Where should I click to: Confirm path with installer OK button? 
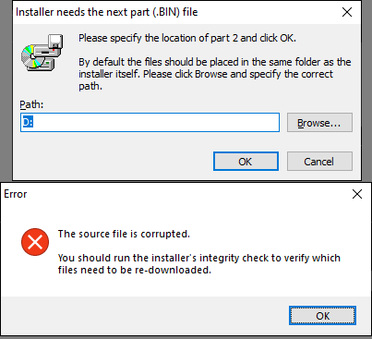click(246, 162)
